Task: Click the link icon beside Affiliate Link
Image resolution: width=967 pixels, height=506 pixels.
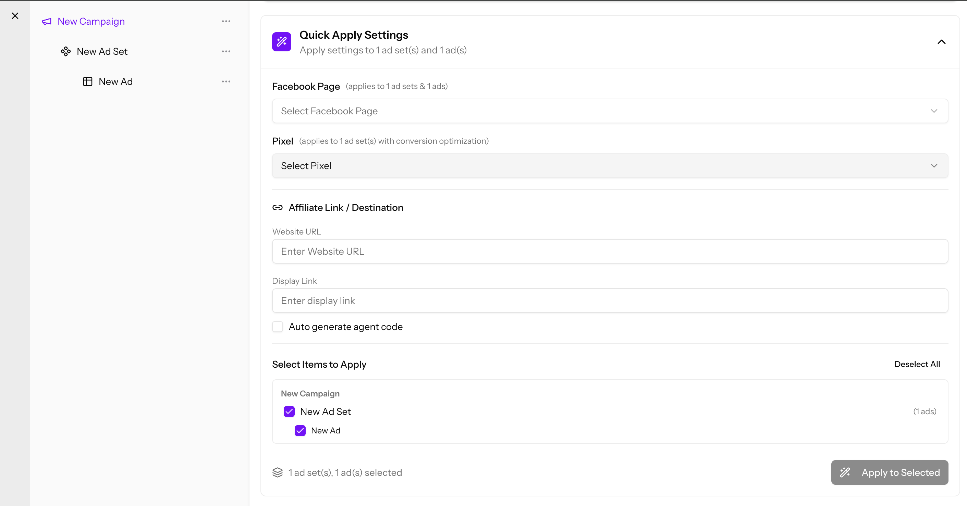Action: click(x=278, y=207)
